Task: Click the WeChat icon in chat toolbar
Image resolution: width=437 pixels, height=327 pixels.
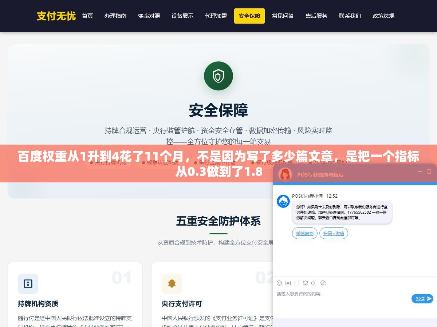Action: point(323,283)
